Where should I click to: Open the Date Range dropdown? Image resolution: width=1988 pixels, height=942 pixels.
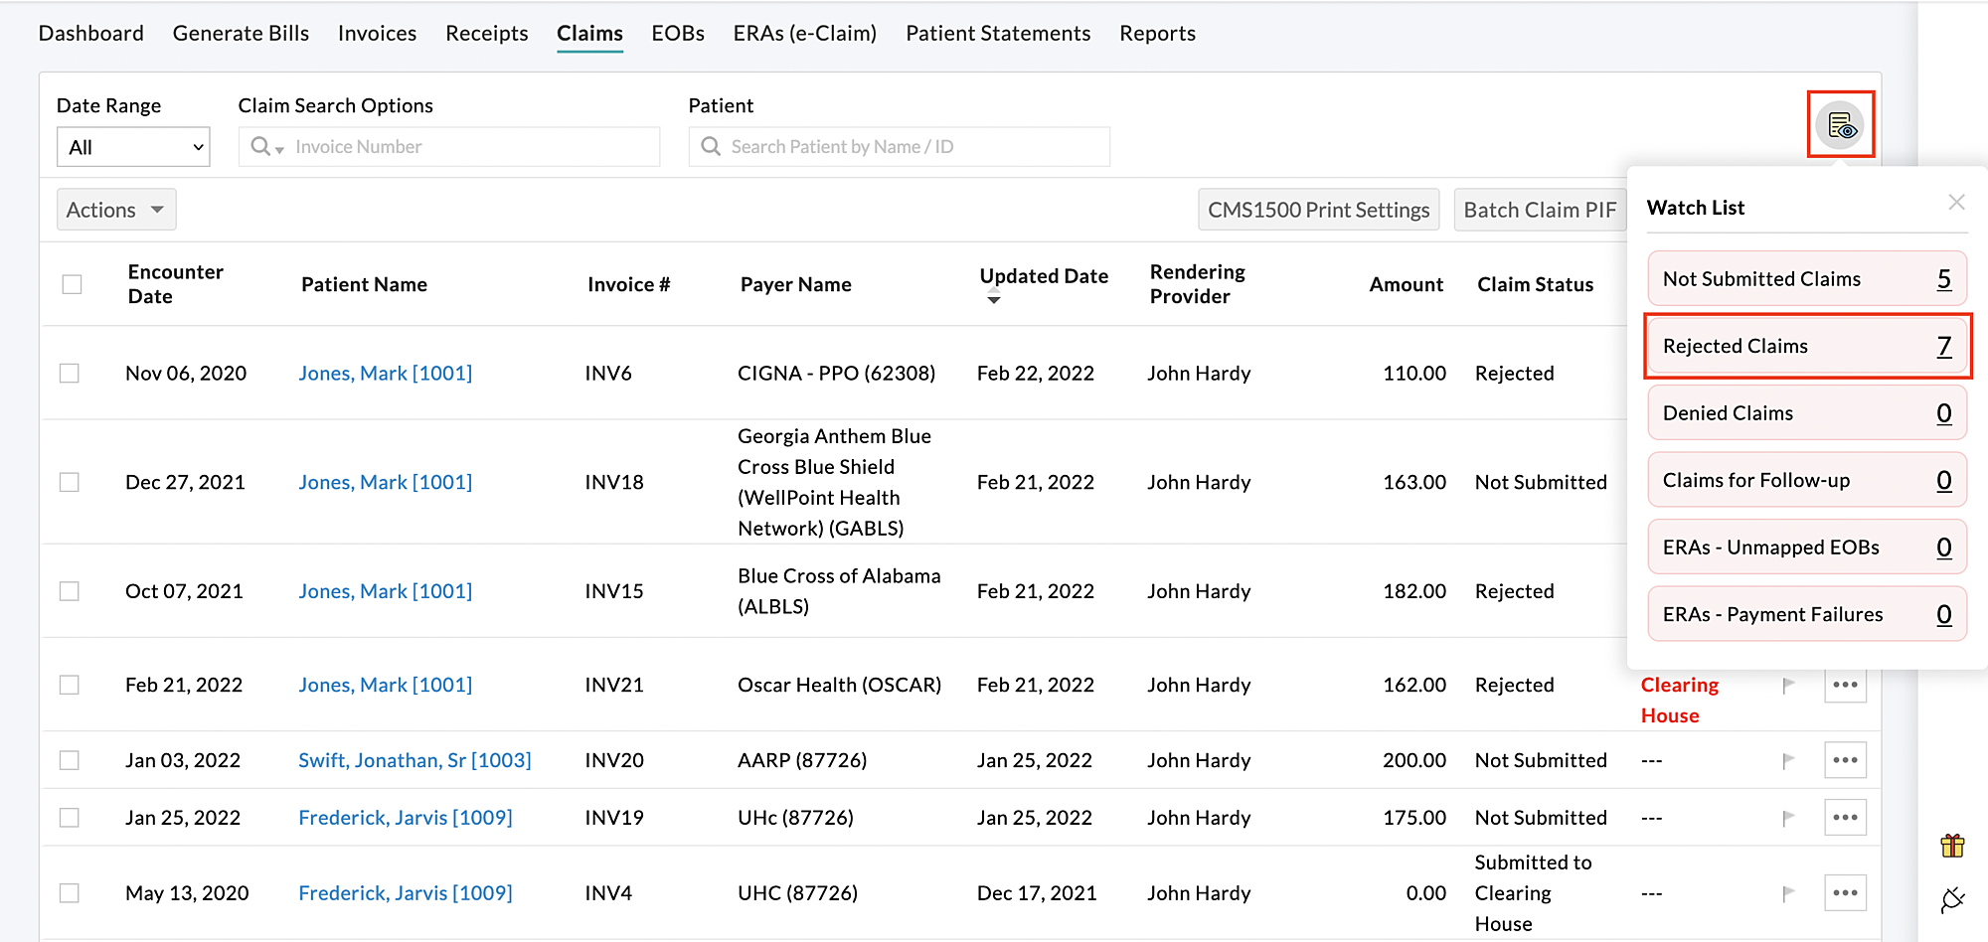click(x=132, y=146)
